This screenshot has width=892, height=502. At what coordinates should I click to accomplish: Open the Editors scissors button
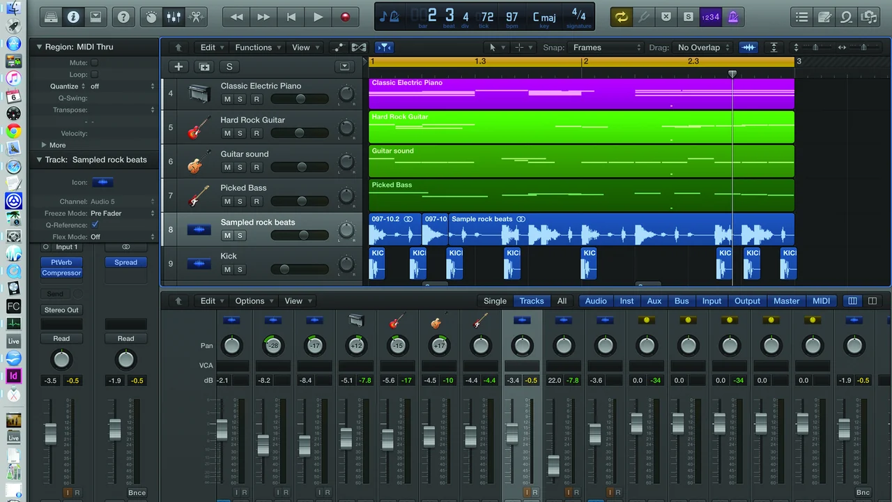[197, 17]
